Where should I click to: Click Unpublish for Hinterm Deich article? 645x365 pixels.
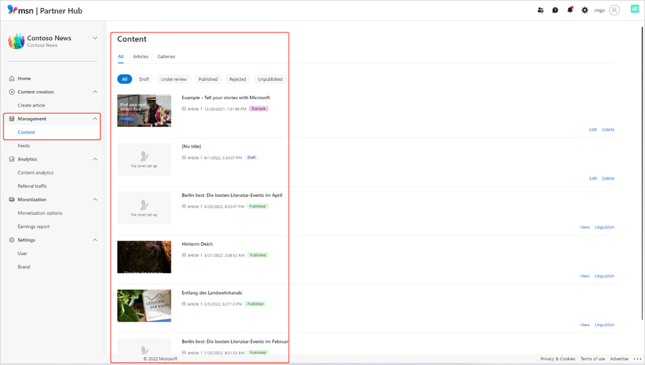[604, 276]
